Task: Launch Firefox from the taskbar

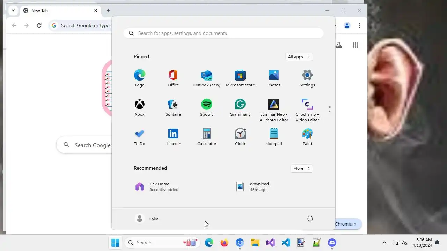Action: pyautogui.click(x=224, y=243)
